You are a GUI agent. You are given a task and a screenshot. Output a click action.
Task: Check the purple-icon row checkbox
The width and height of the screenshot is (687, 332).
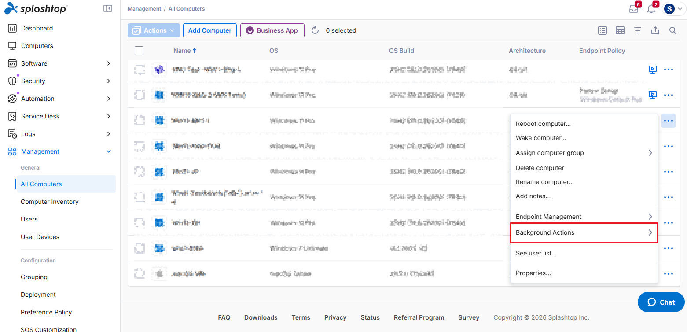(140, 70)
